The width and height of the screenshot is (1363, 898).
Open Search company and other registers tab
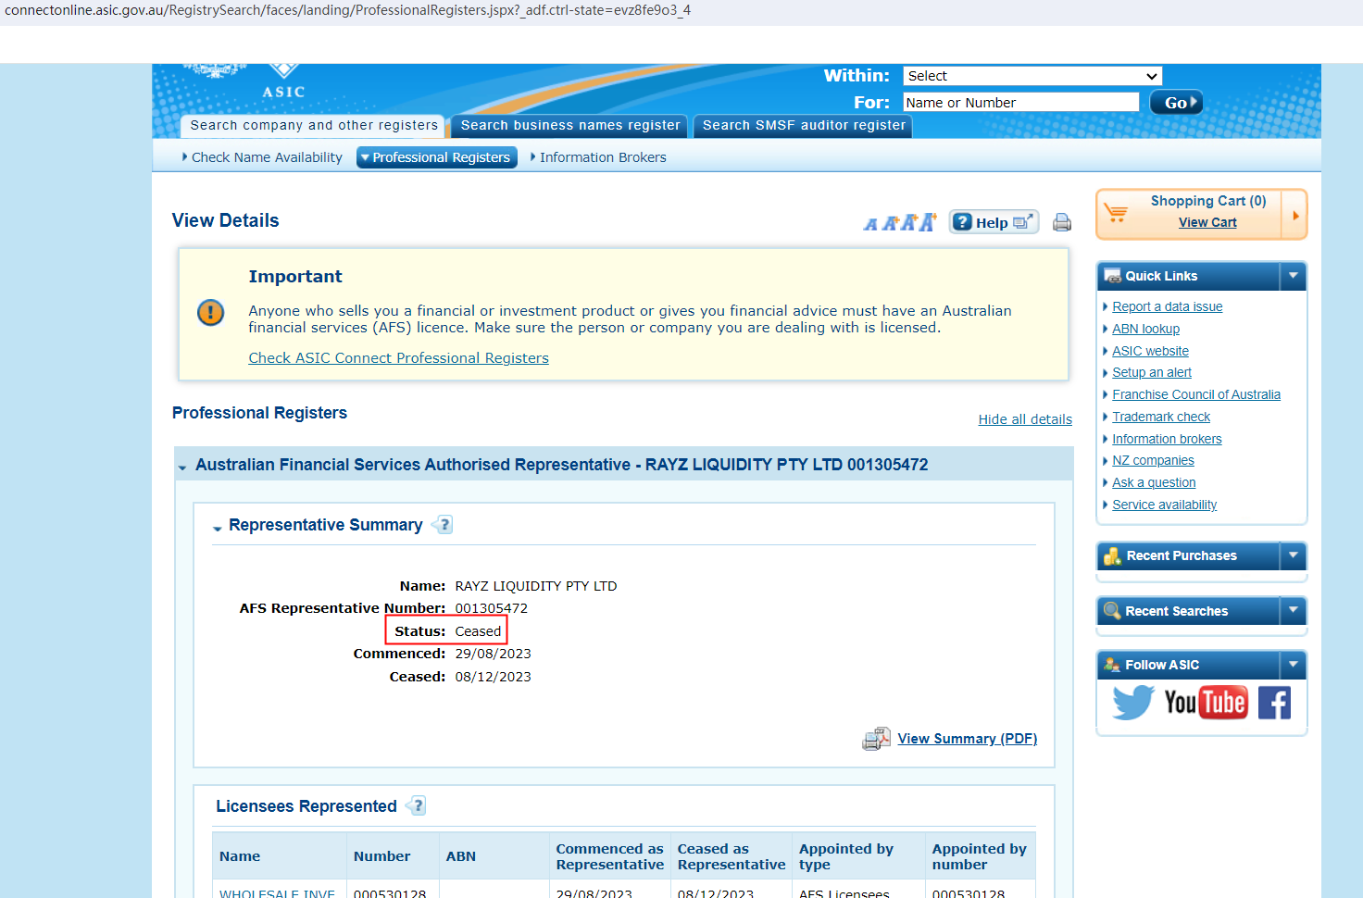point(314,126)
